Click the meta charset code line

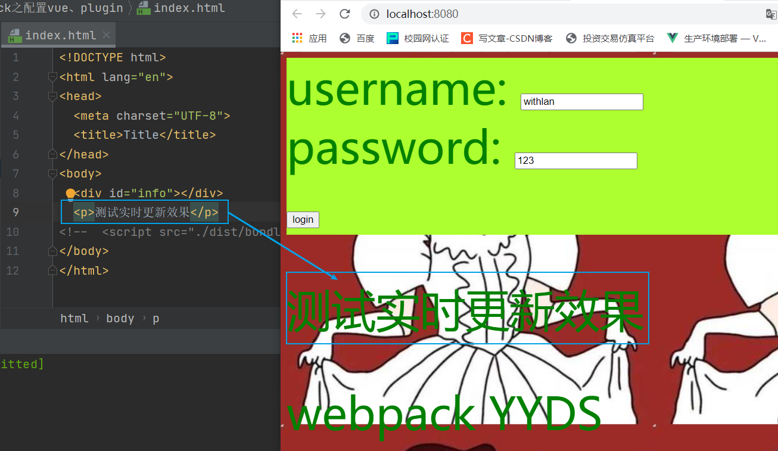152,116
